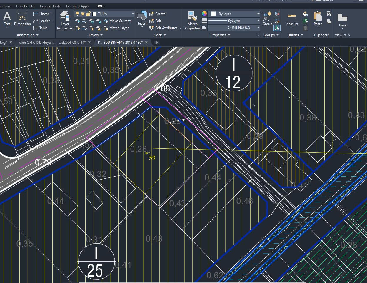Open the Express Tools ribbon tab

tap(50, 6)
